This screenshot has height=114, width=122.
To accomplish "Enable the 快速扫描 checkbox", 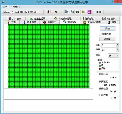I will tap(100, 34).
